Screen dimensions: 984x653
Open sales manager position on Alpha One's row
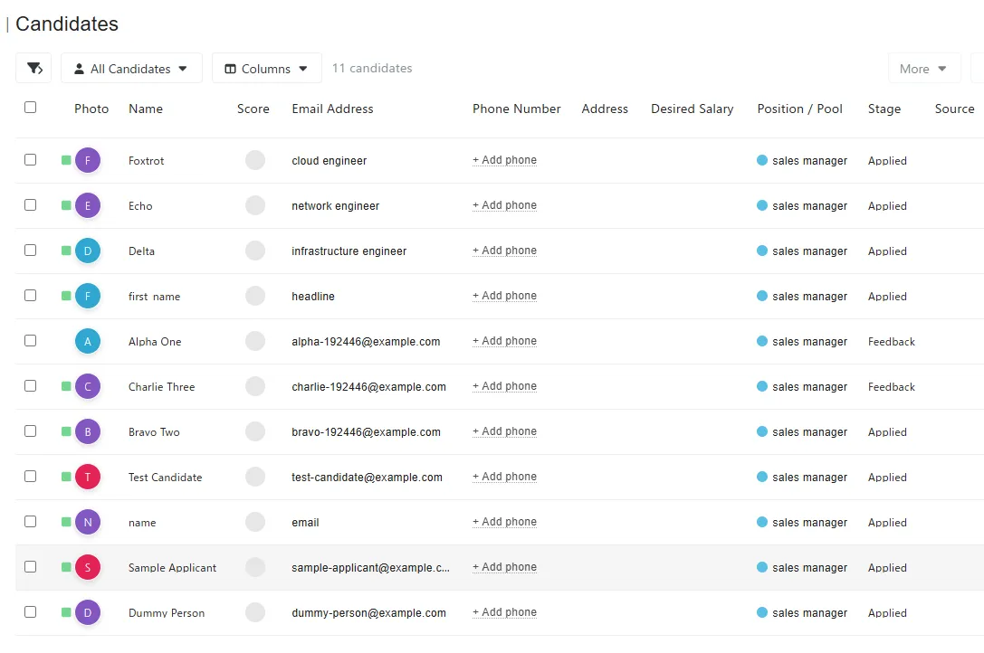[809, 341]
